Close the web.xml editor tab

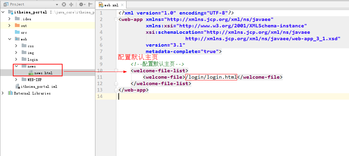[122, 5]
